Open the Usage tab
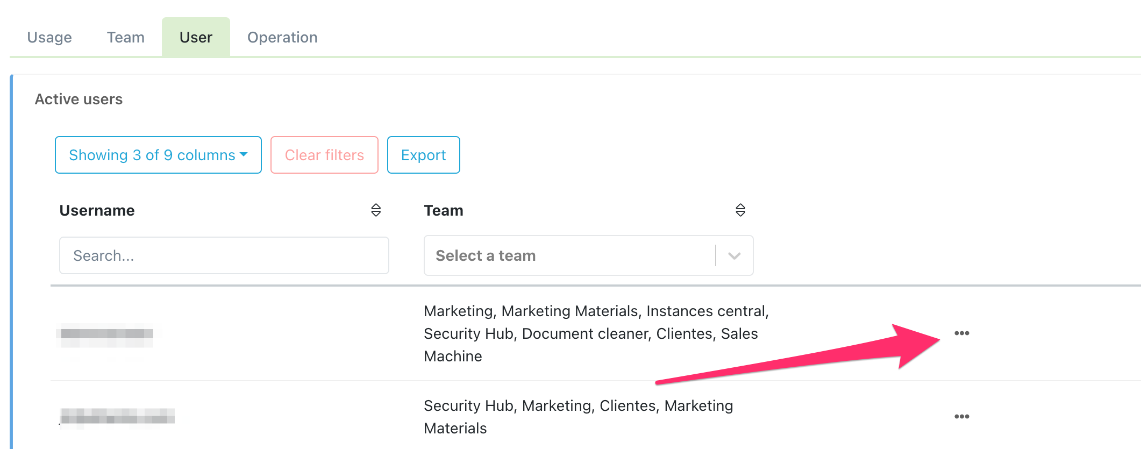The image size is (1141, 449). [49, 38]
